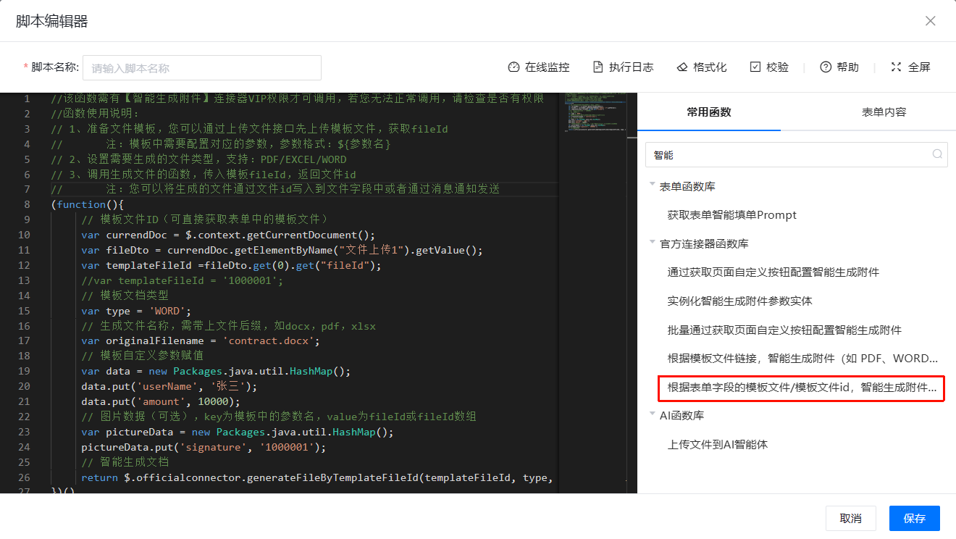Open the 执行日志 execution log icon
This screenshot has width=956, height=539.
click(598, 67)
